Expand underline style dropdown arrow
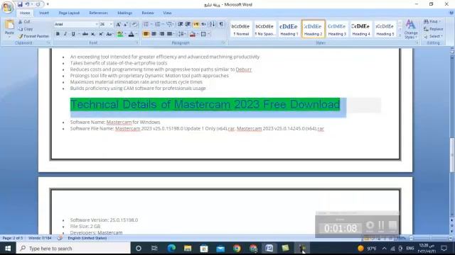Screen dimensions: 455x255 point(78,34)
